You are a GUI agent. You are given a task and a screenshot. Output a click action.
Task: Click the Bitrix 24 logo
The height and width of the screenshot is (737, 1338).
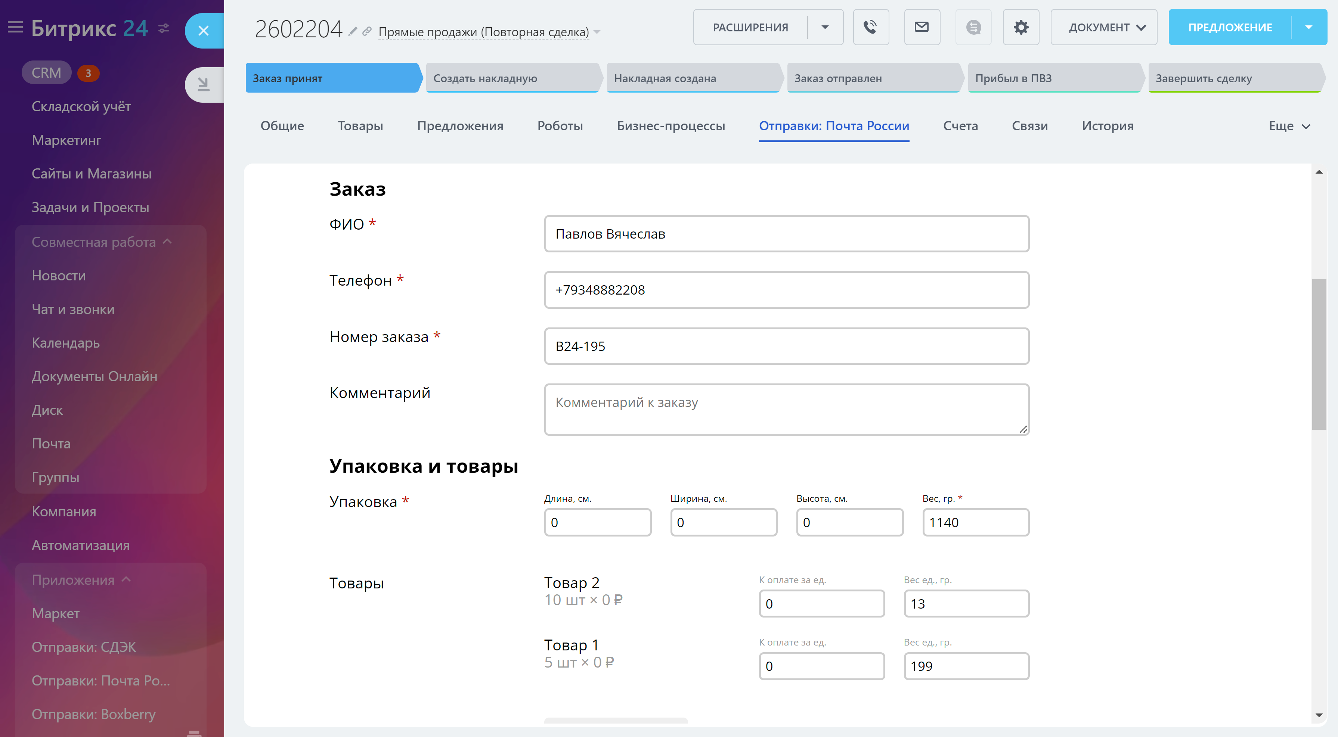point(89,28)
